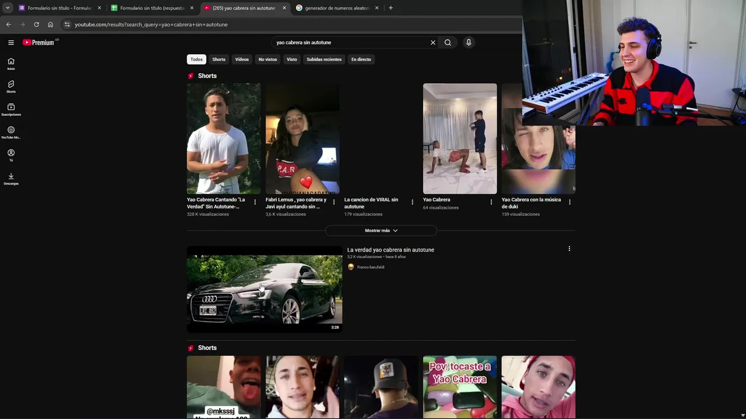Open Inicio in the sidebar
The image size is (746, 419).
[11, 64]
